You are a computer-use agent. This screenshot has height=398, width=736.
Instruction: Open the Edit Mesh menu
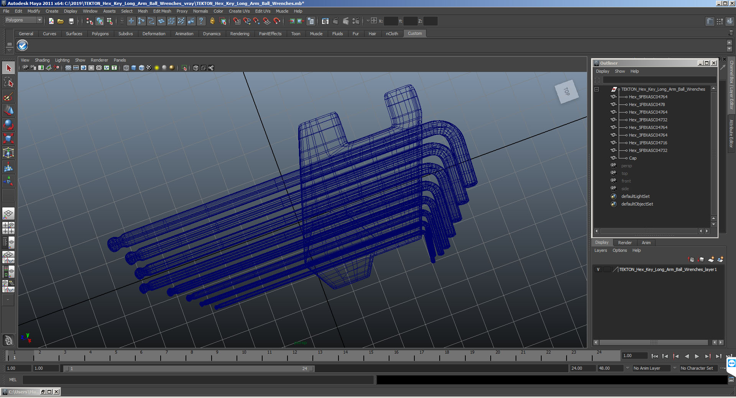point(162,11)
